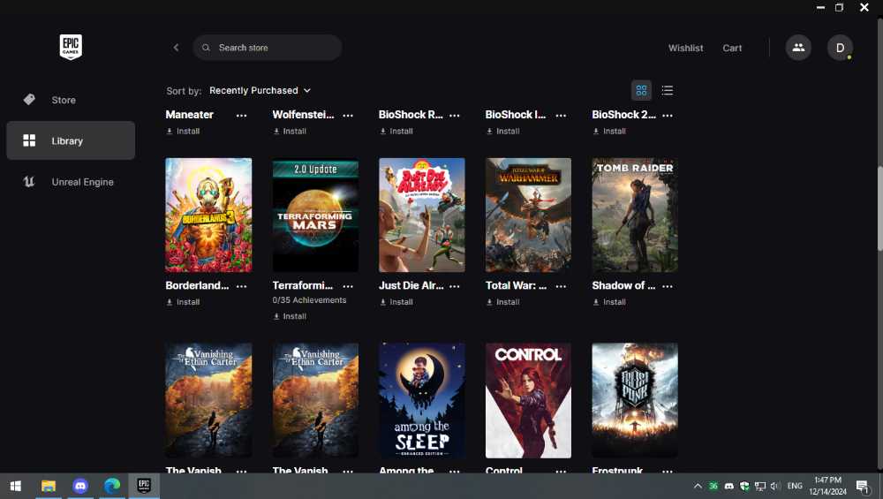Image resolution: width=883 pixels, height=499 pixels.
Task: Open the Windows Security tray icon
Action: (744, 486)
